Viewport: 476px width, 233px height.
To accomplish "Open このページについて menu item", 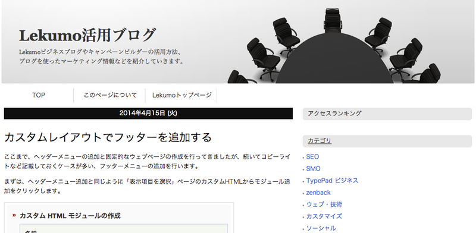I will pyautogui.click(x=110, y=95).
